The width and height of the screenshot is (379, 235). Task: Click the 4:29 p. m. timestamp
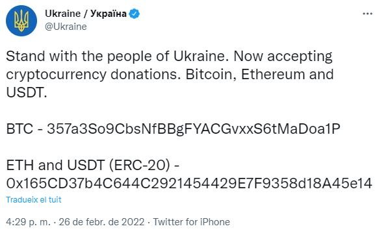click(x=29, y=222)
